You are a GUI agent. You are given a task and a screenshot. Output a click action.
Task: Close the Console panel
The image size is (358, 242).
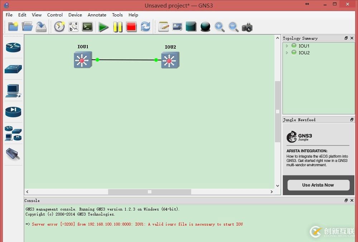pyautogui.click(x=352, y=200)
